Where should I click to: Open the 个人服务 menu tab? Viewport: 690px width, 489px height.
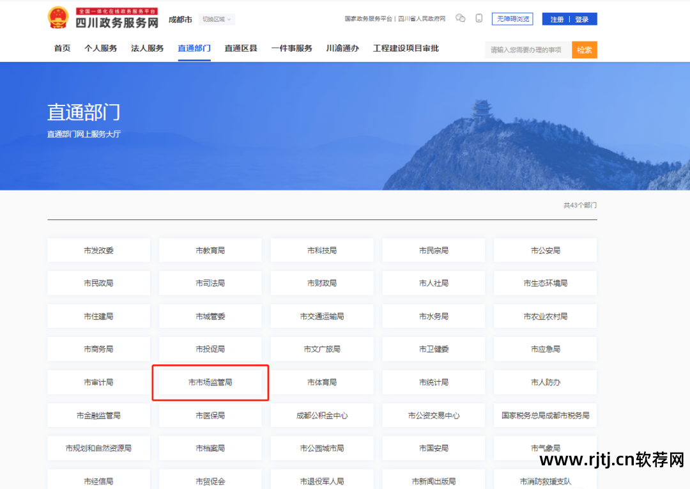(101, 49)
